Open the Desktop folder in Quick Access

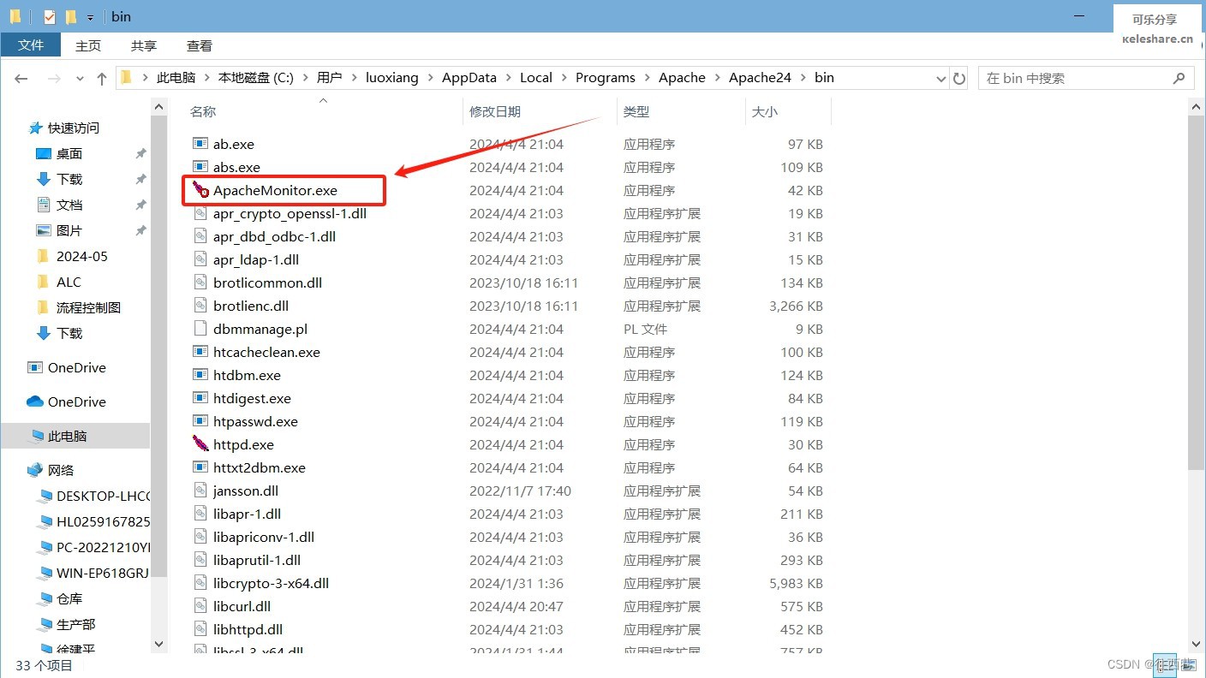coord(58,153)
